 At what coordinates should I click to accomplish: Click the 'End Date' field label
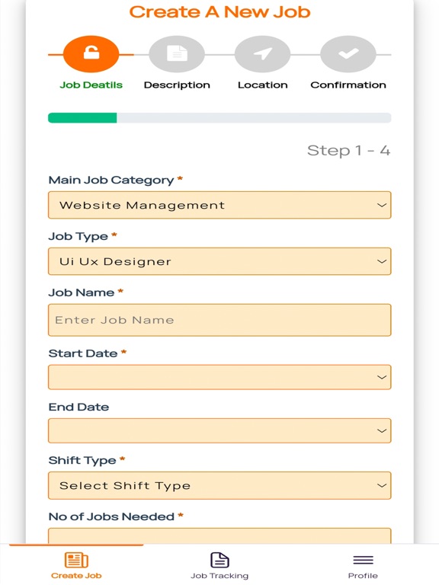(x=79, y=407)
